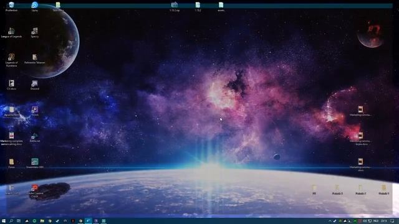This screenshot has width=399, height=224.
Task: Open the Speccy desktop shortcut
Action: (35, 33)
